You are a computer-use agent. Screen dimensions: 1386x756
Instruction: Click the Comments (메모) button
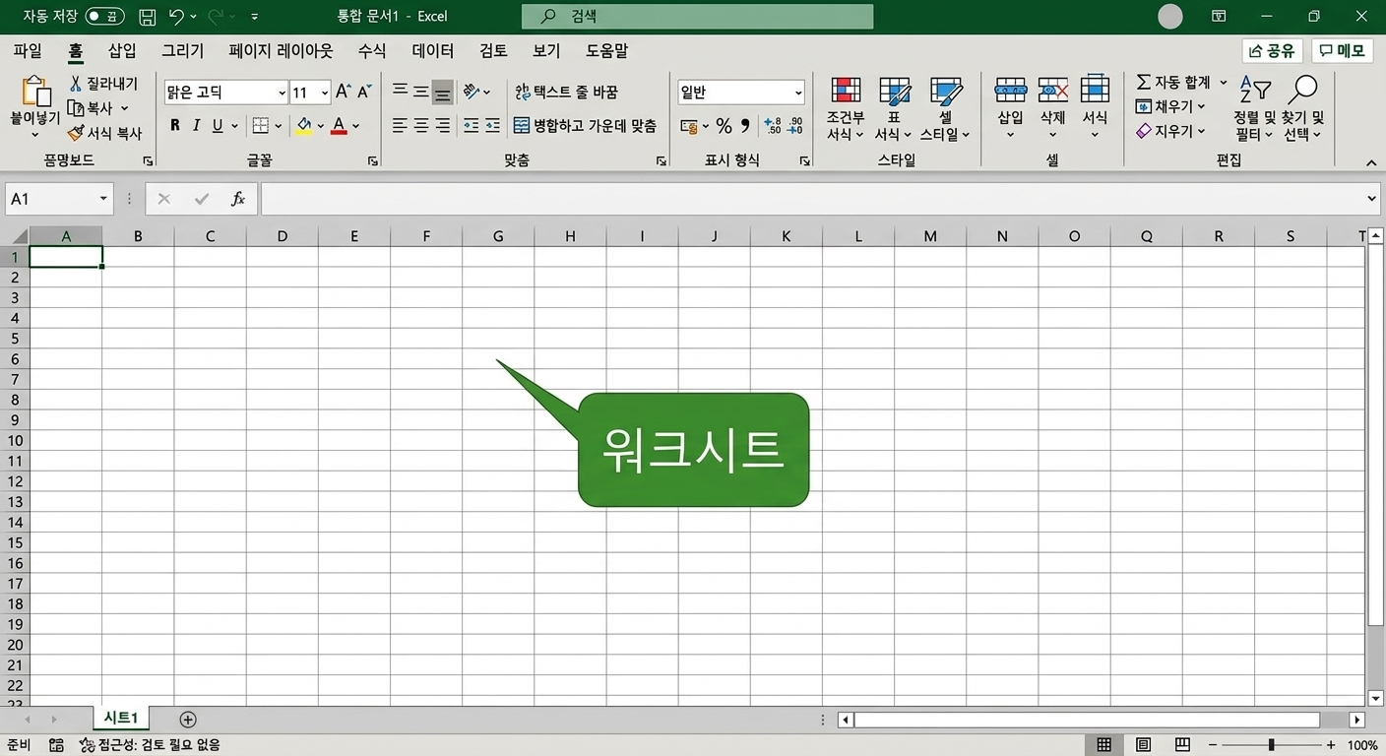[x=1343, y=51]
